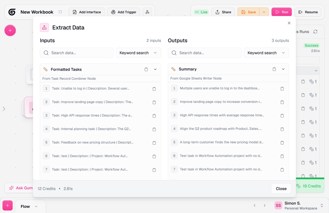Viewport: 329px width, 213px height.
Task: Copy output row 3 about API response times
Action: (282, 116)
